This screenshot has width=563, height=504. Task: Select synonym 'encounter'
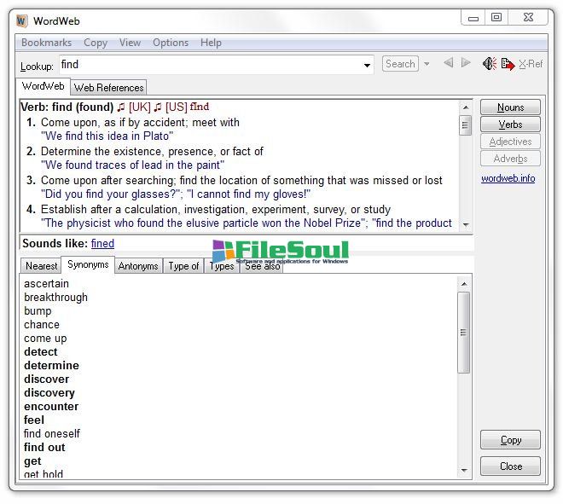click(x=51, y=407)
